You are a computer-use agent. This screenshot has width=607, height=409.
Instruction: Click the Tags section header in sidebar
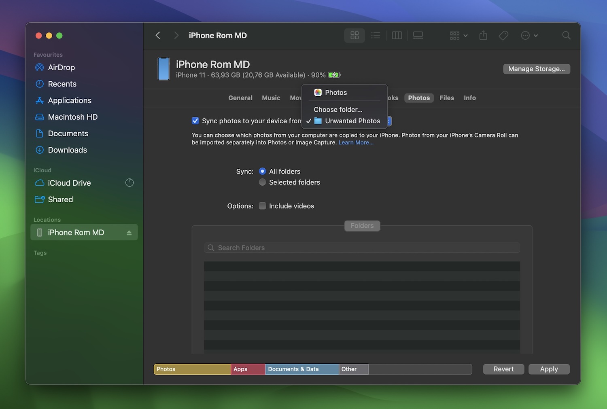point(40,253)
